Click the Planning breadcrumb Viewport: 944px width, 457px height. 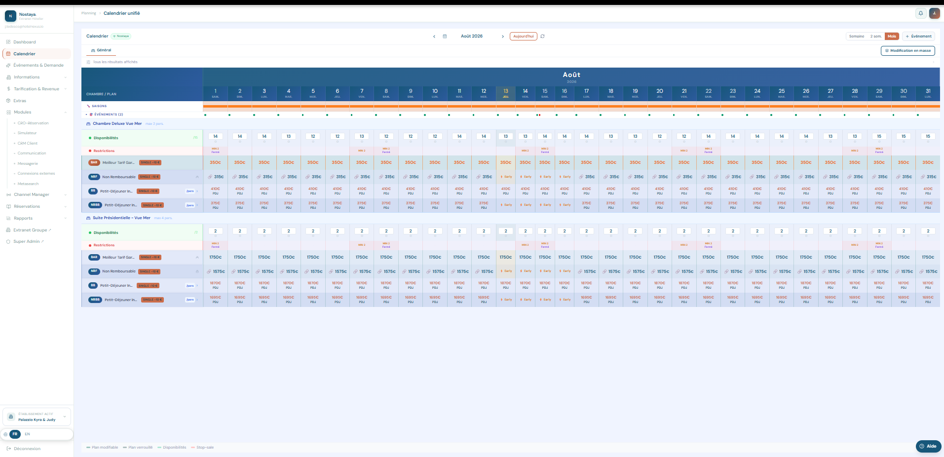click(x=89, y=13)
